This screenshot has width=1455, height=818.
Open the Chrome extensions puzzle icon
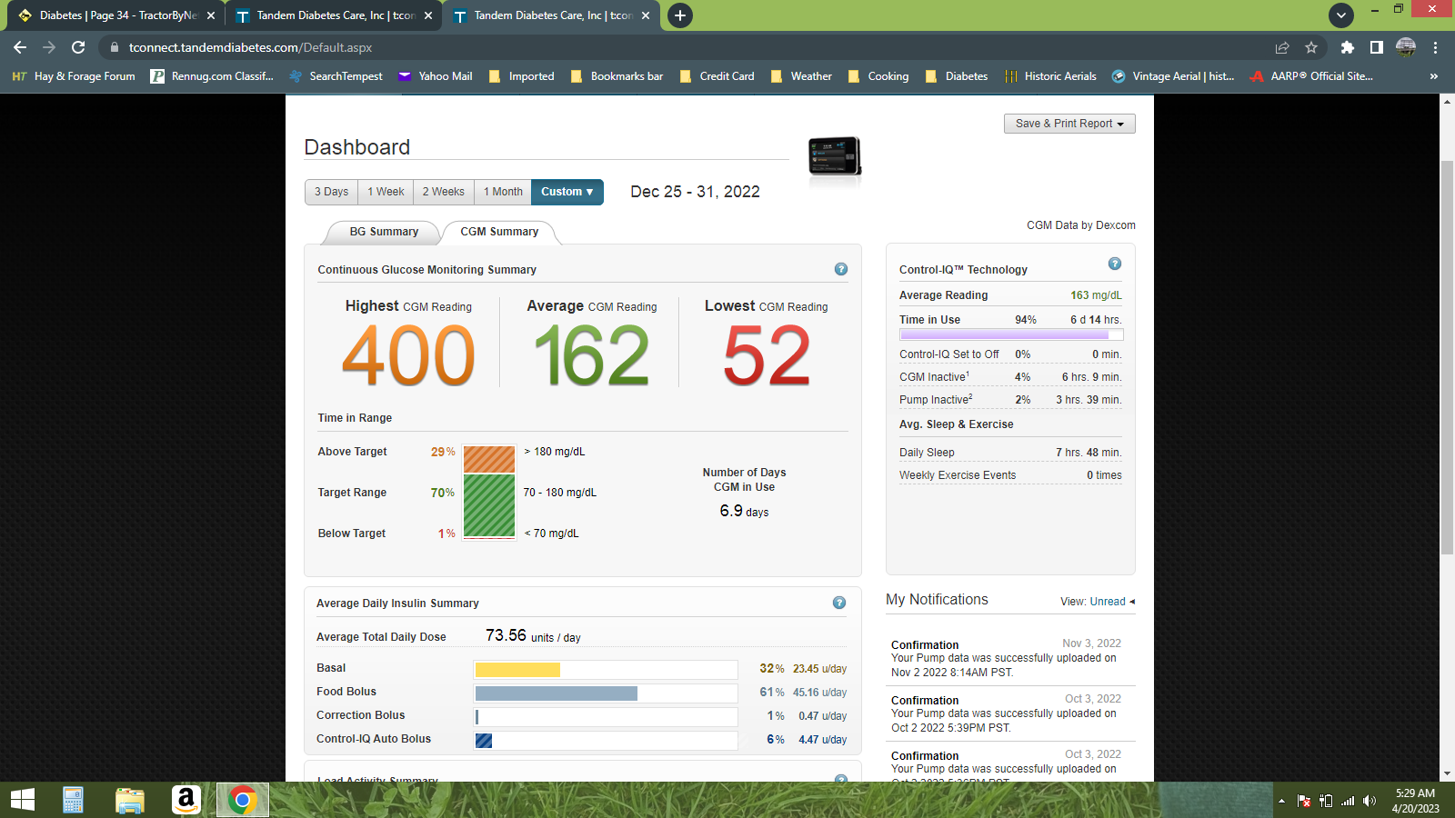point(1347,47)
